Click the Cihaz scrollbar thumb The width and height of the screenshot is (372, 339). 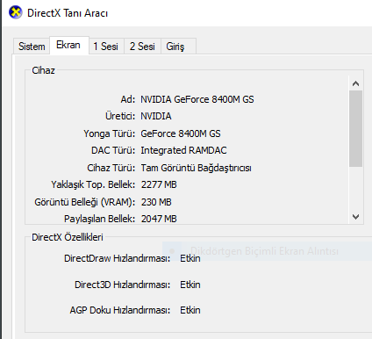(355, 128)
